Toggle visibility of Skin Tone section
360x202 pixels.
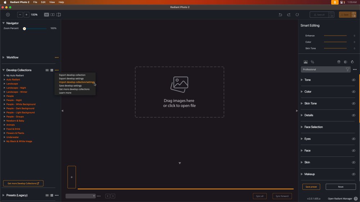[x=354, y=104]
